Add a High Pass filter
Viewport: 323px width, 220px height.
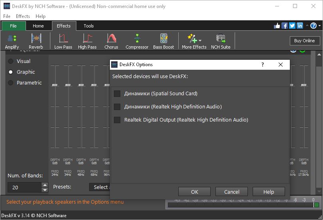click(87, 41)
